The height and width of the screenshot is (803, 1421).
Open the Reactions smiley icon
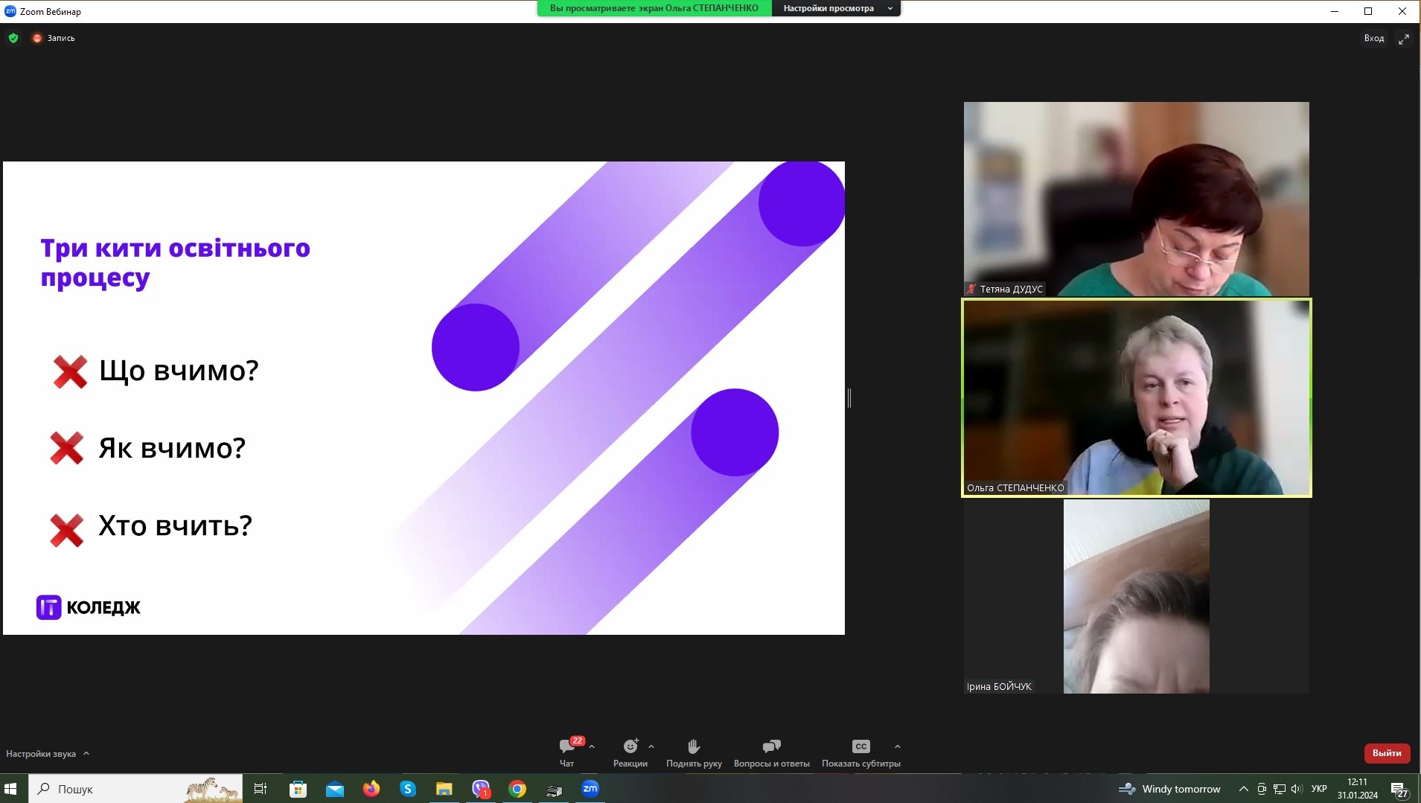[630, 746]
